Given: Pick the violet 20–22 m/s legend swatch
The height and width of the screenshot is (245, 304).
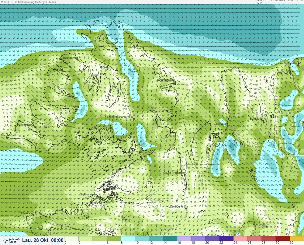Looking at the screenshot, I should click(x=212, y=239).
